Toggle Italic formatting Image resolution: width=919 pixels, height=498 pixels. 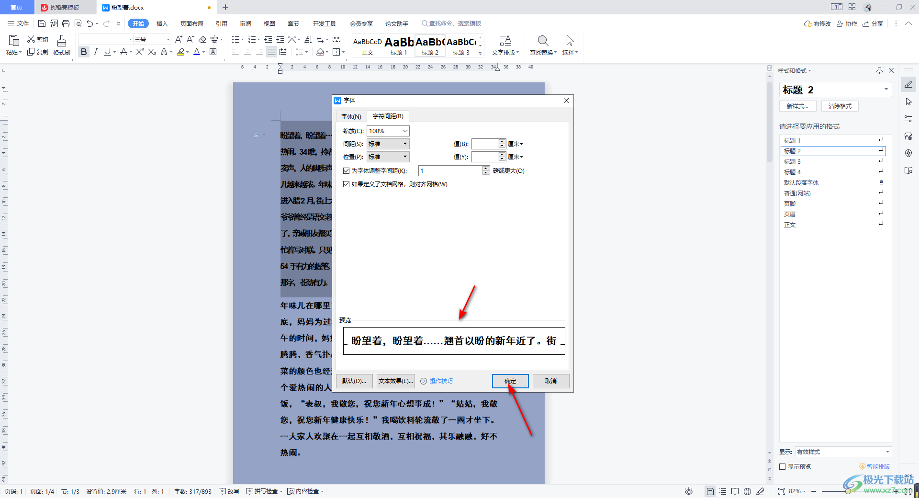point(96,52)
